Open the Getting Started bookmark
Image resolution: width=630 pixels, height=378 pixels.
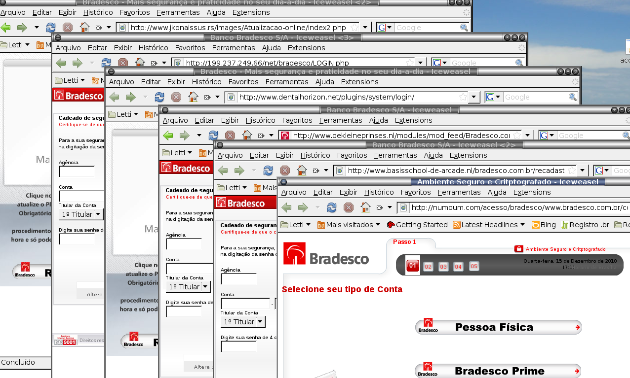417,225
